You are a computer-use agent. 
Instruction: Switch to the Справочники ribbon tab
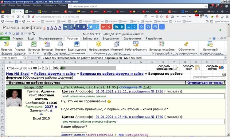pyautogui.click(x=132, y=38)
